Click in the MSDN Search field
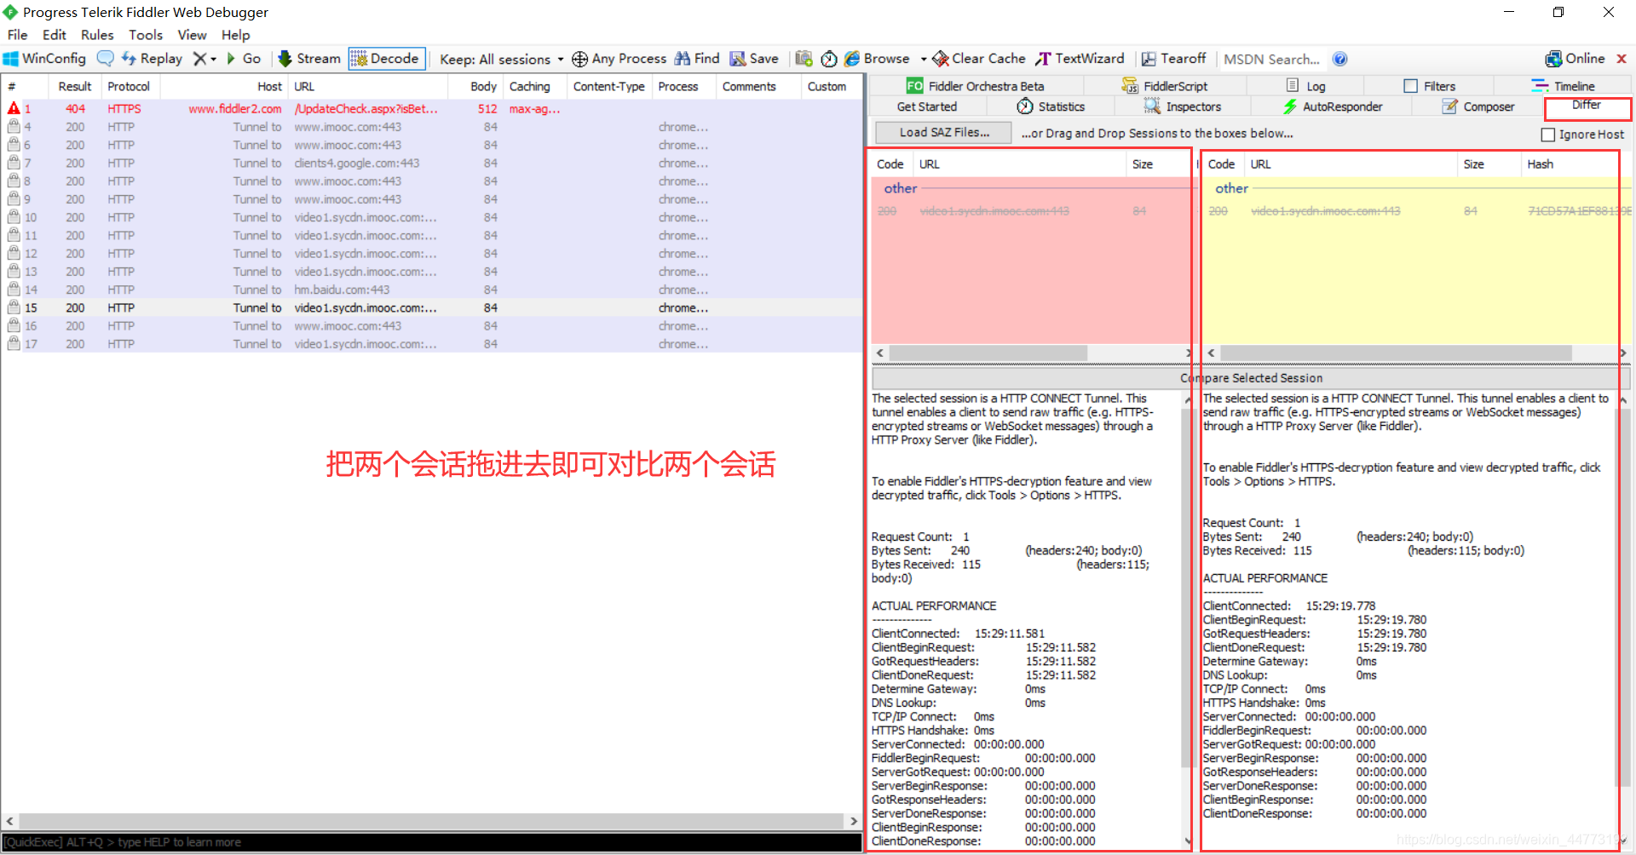Screen dimensions: 1636x855 (1271, 59)
